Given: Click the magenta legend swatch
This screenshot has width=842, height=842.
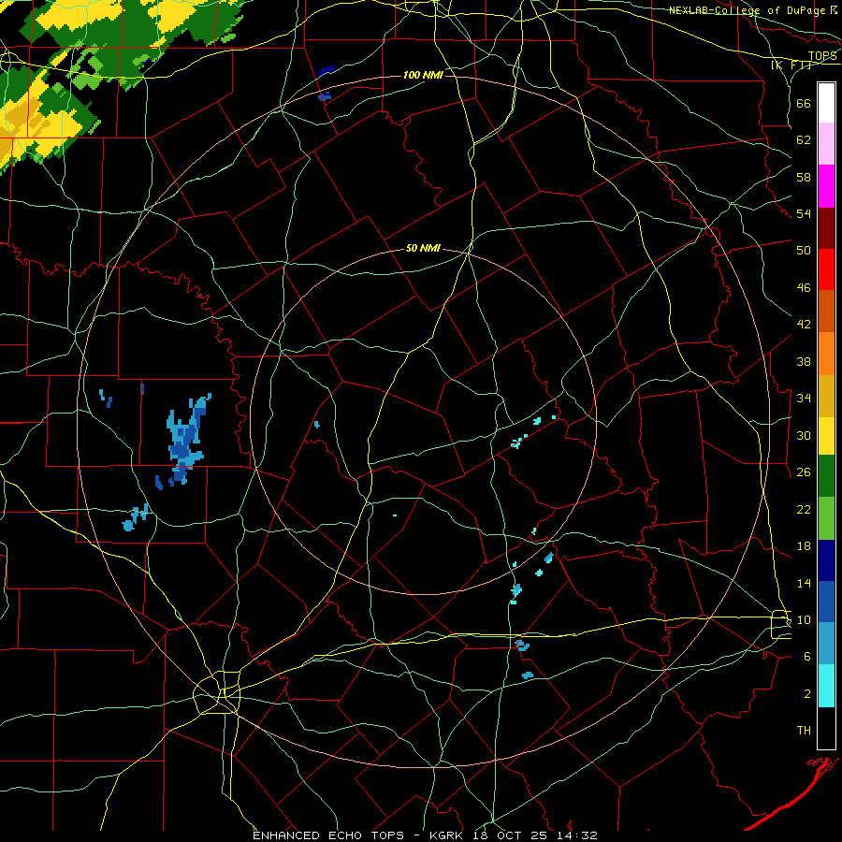Looking at the screenshot, I should pyautogui.click(x=826, y=186).
